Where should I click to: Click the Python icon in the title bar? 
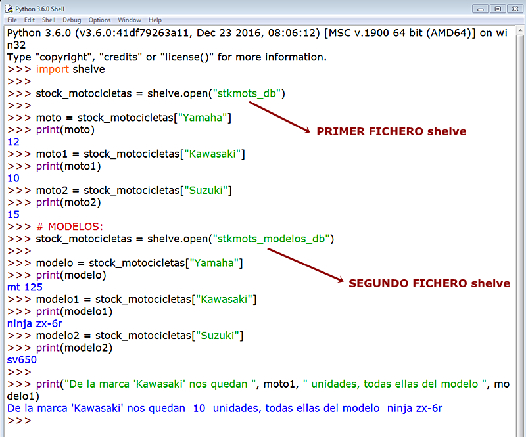click(9, 9)
